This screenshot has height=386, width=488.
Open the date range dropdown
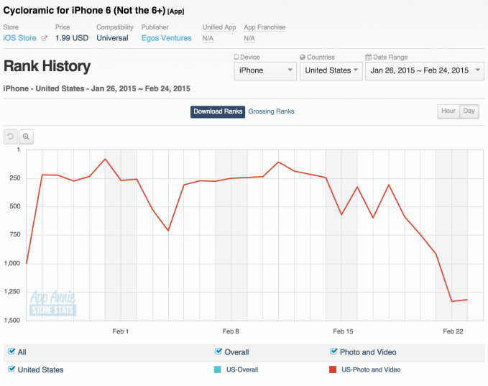point(424,70)
